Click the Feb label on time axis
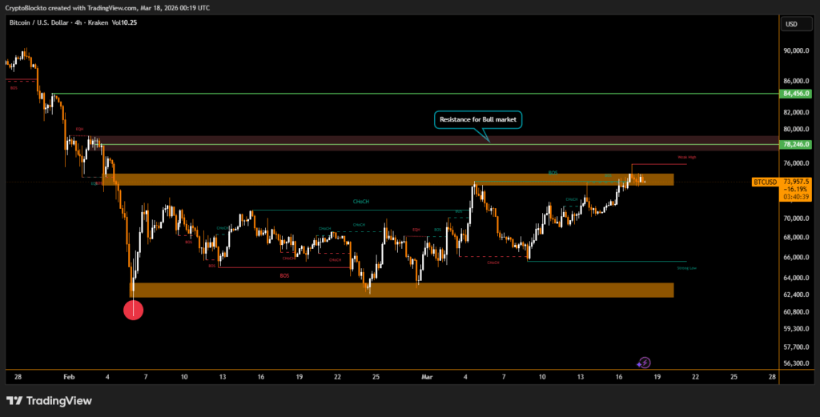 pyautogui.click(x=68, y=376)
